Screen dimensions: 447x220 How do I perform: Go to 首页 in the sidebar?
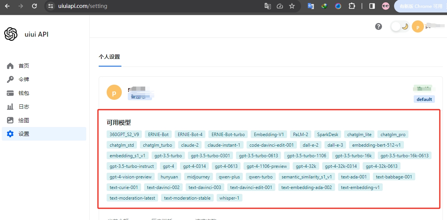44,66
